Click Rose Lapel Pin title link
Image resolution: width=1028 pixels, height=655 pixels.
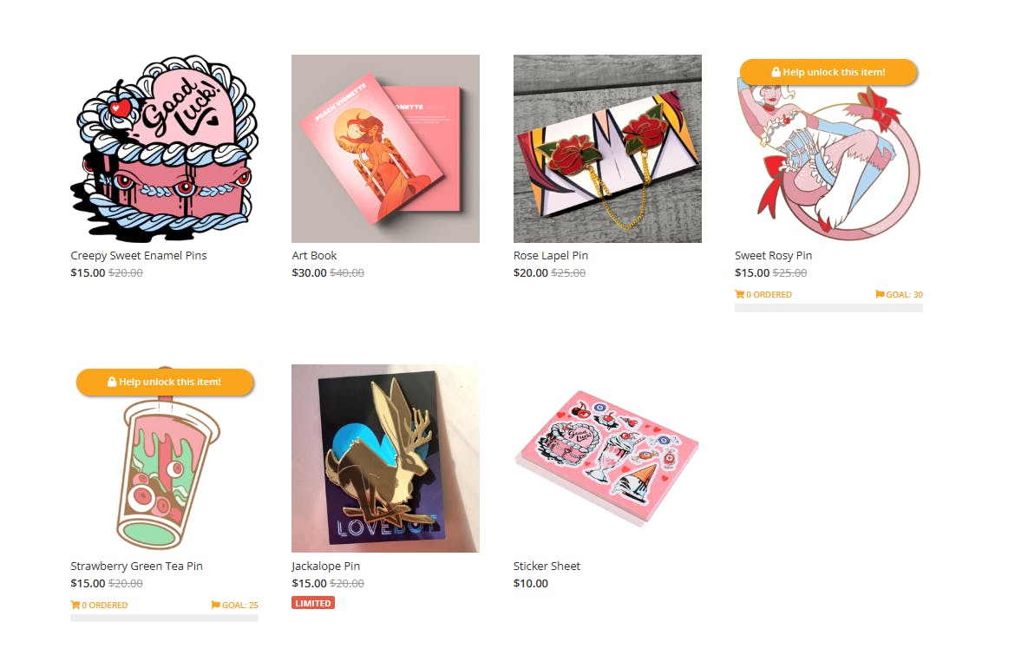551,256
